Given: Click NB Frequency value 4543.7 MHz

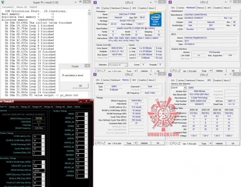Looking at the screenshot, I should click(150, 93).
